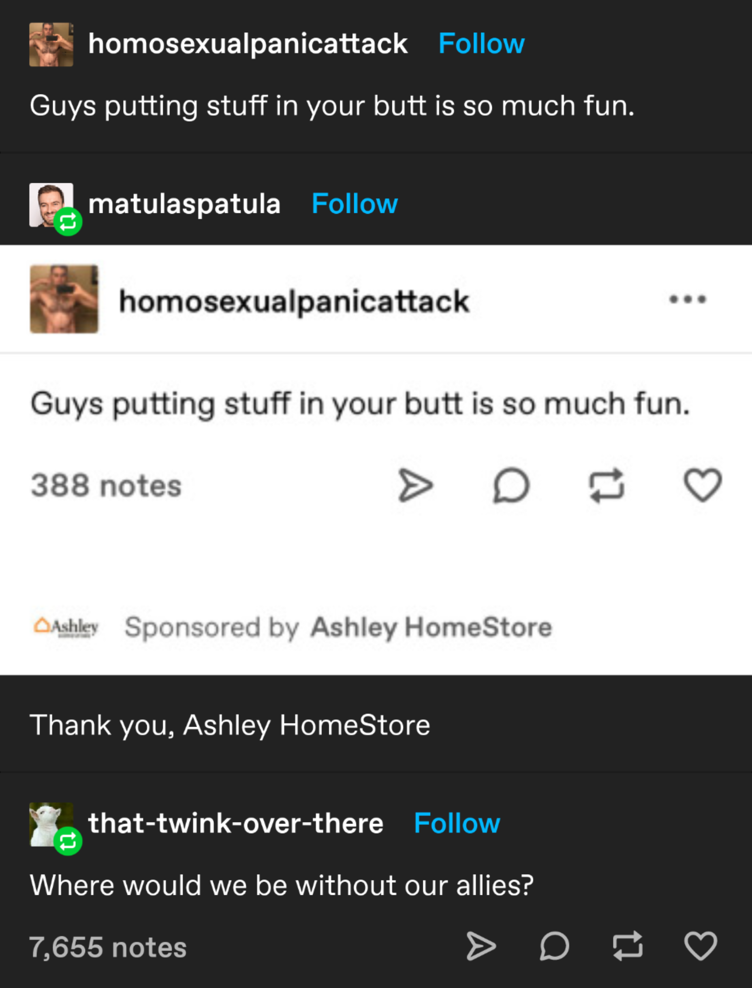The height and width of the screenshot is (988, 752).
Task: Share the 7,655 notes post via send icon
Action: 481,946
